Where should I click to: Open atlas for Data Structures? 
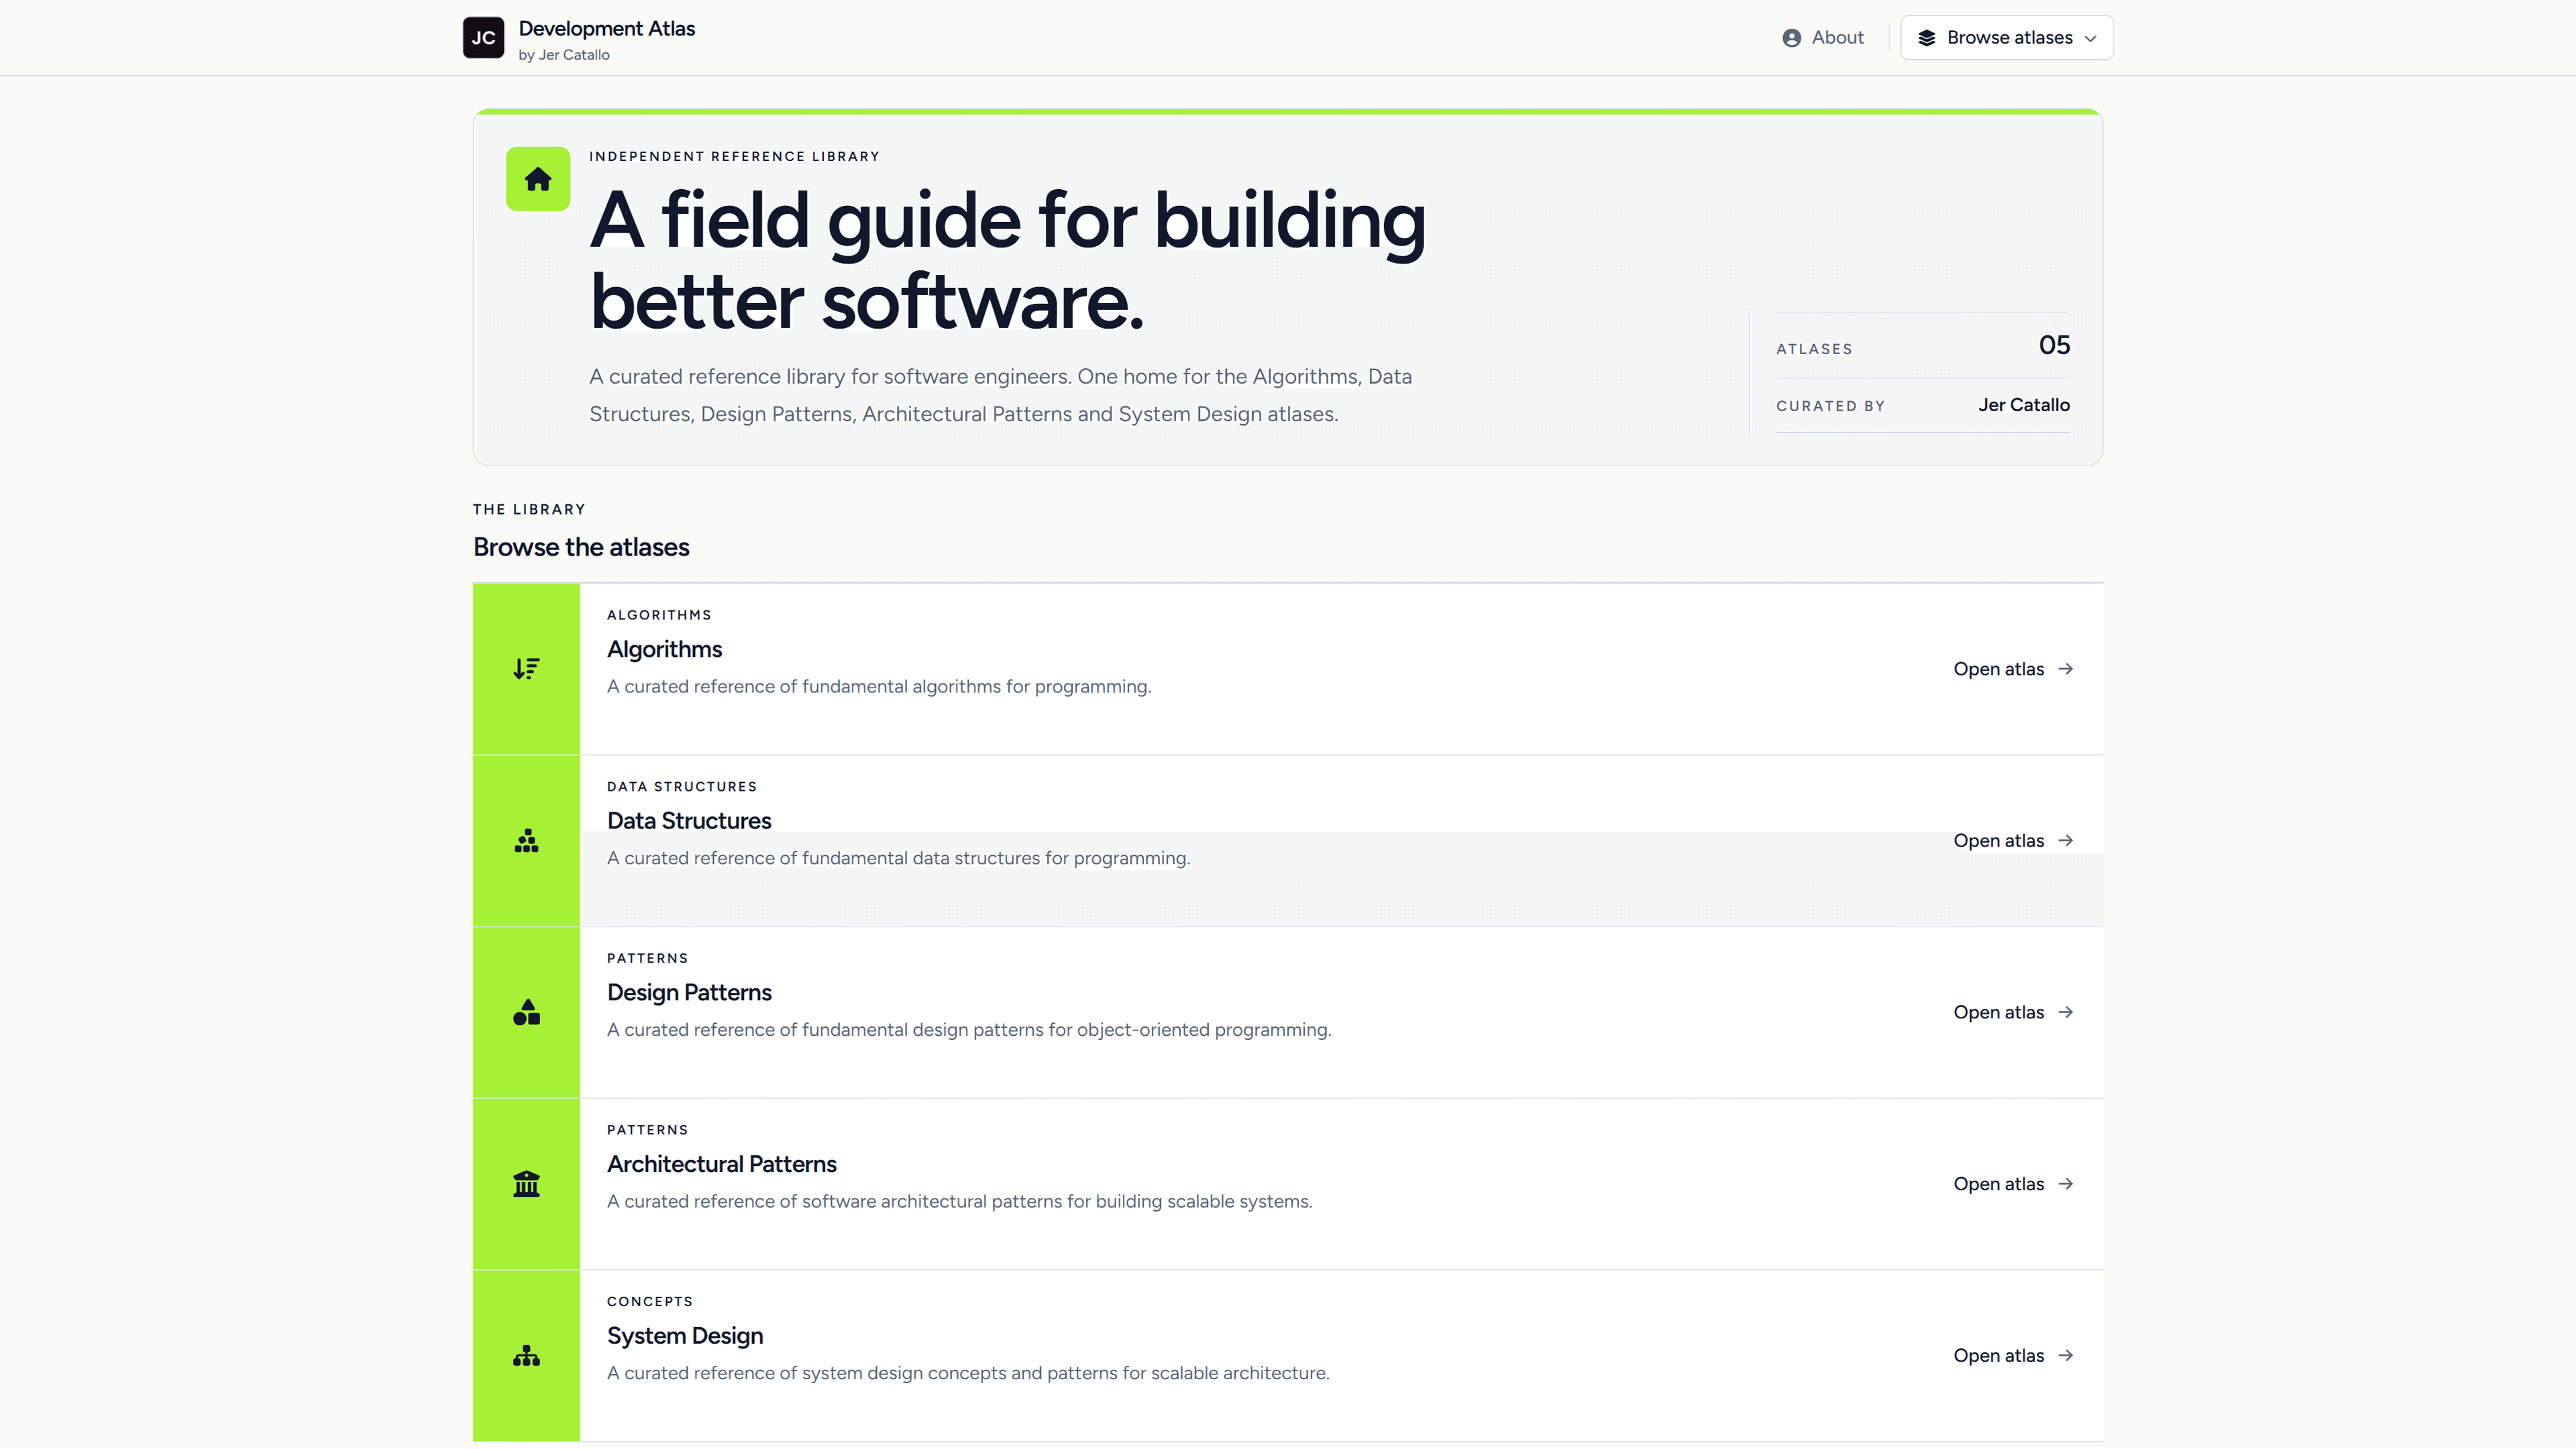click(x=2014, y=841)
